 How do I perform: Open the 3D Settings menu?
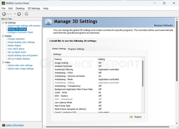click(x=34, y=8)
